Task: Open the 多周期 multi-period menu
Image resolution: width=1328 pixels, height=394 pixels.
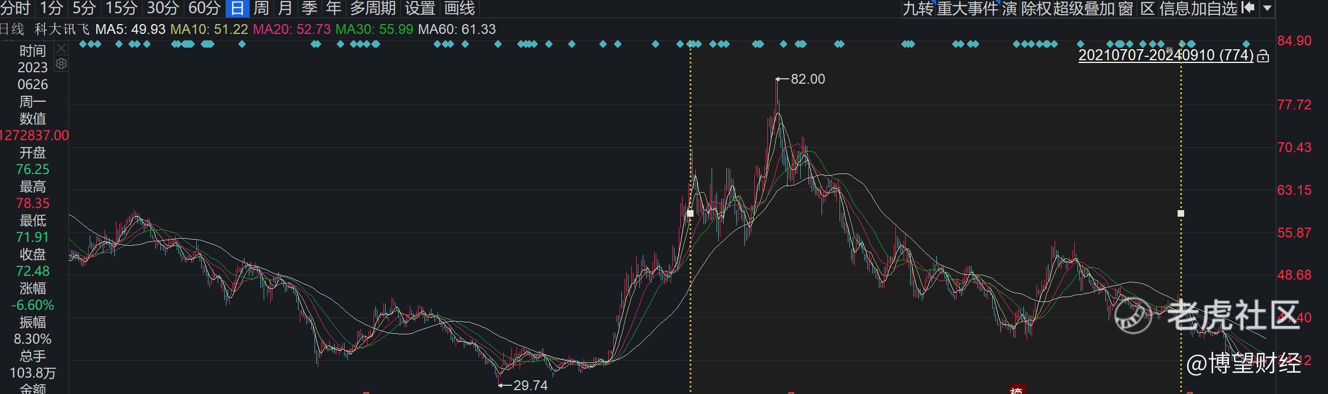Action: (x=372, y=8)
